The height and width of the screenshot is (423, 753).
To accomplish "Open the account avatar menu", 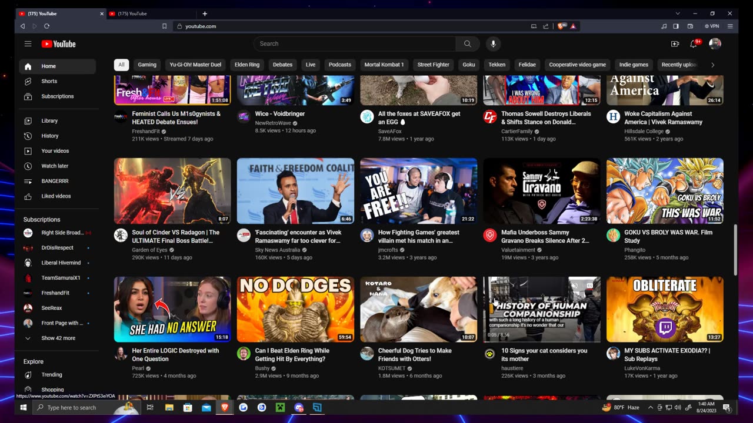I will (x=715, y=43).
